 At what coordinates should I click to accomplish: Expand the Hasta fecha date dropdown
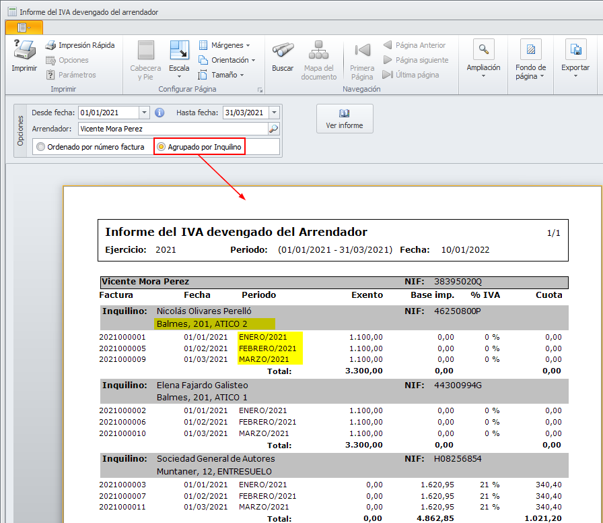(275, 113)
